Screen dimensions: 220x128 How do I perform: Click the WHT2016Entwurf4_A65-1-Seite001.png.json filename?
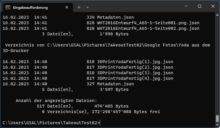point(148,23)
